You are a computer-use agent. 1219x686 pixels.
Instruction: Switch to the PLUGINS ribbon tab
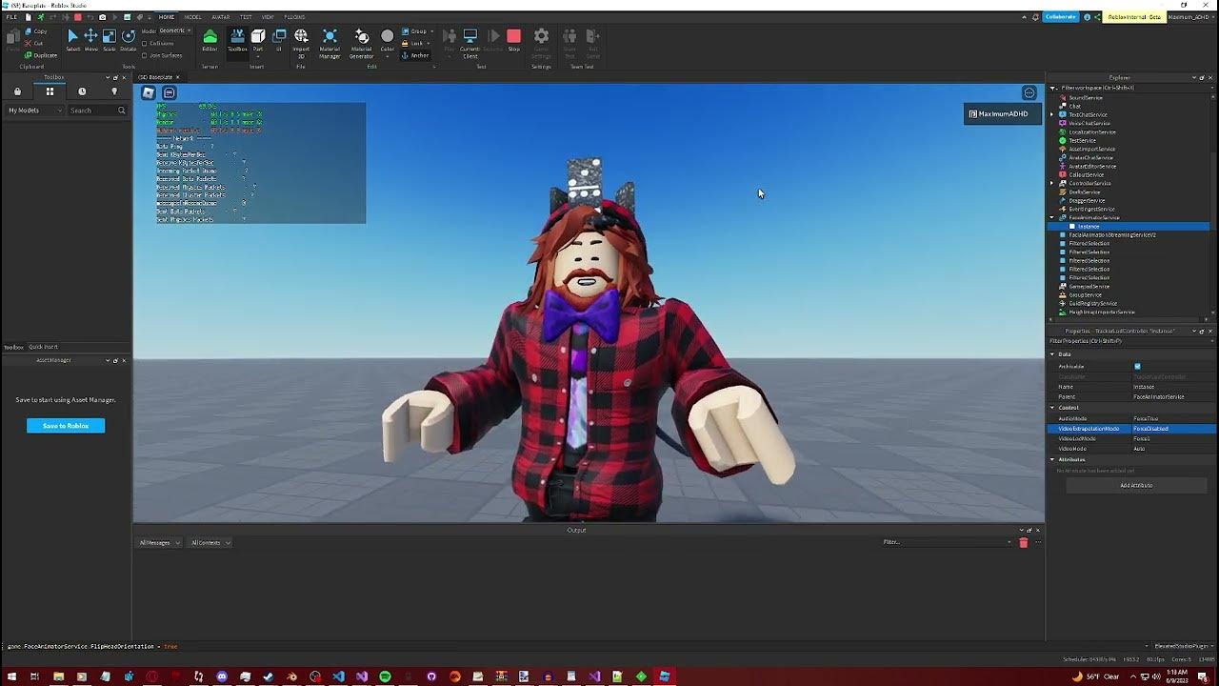[x=294, y=17]
